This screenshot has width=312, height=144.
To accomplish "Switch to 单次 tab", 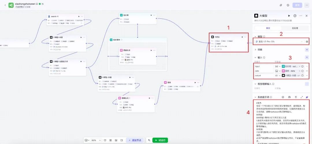I will tap(268, 28).
